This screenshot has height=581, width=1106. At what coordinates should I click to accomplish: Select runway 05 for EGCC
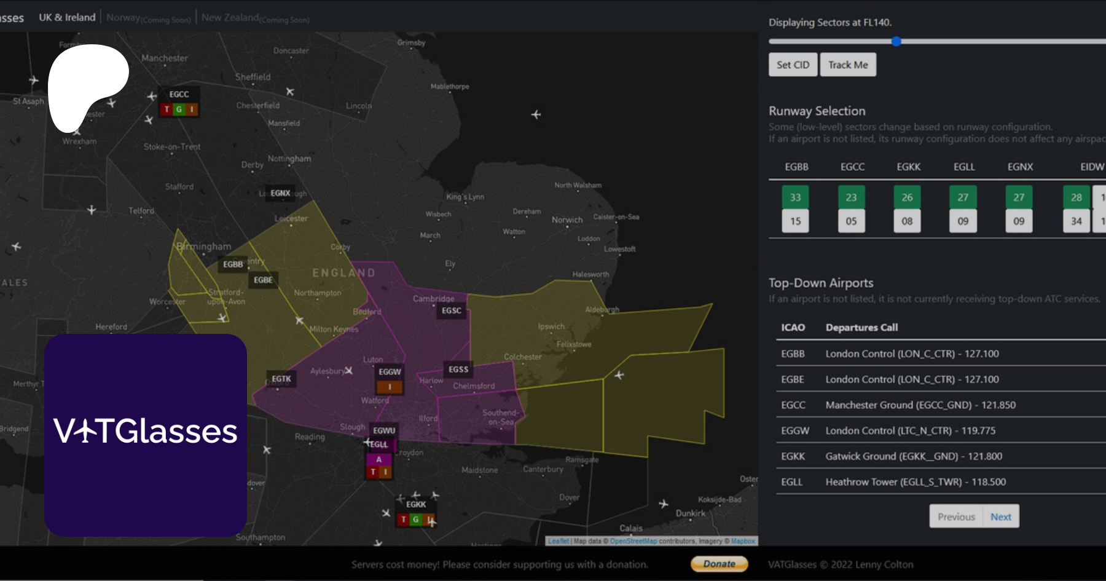tap(851, 221)
